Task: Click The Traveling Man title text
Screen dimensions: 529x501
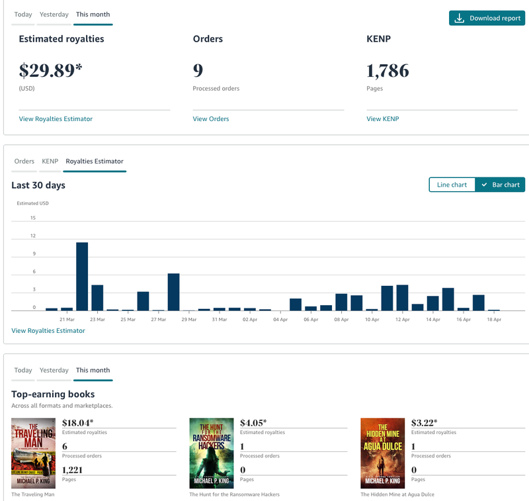Action: [x=32, y=494]
